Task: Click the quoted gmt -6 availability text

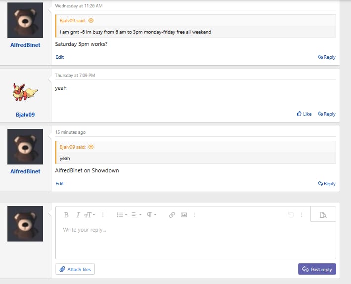Action: 135,32
